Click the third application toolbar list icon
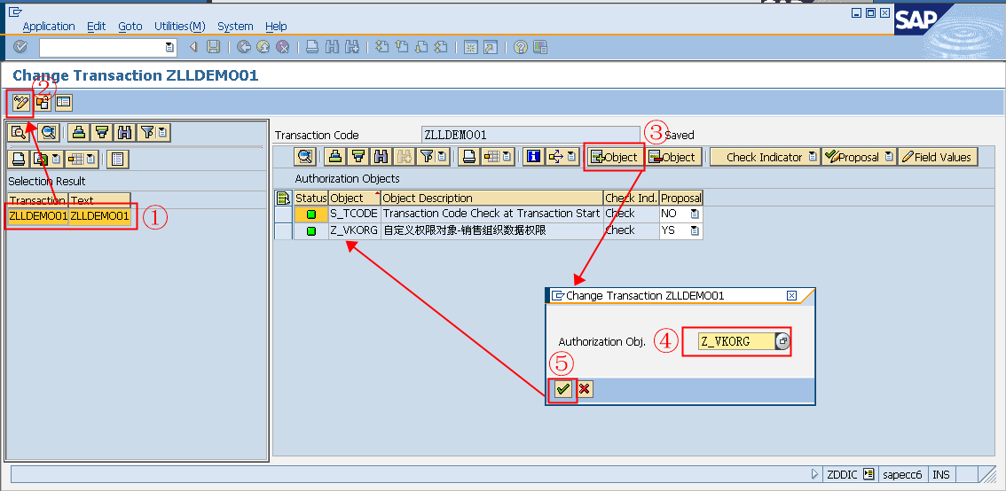This screenshot has width=1006, height=491. [x=64, y=103]
